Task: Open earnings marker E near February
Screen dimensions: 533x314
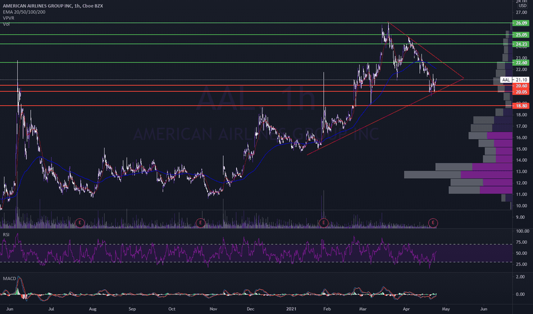Action: [324, 223]
